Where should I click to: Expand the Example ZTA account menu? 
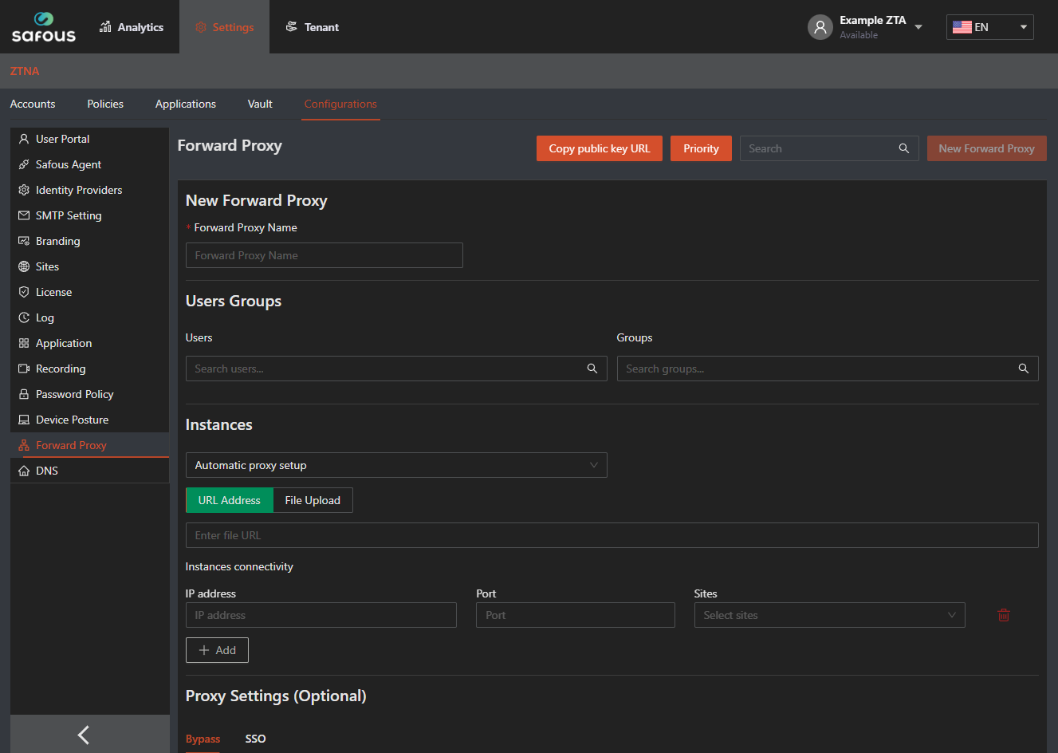pos(918,27)
